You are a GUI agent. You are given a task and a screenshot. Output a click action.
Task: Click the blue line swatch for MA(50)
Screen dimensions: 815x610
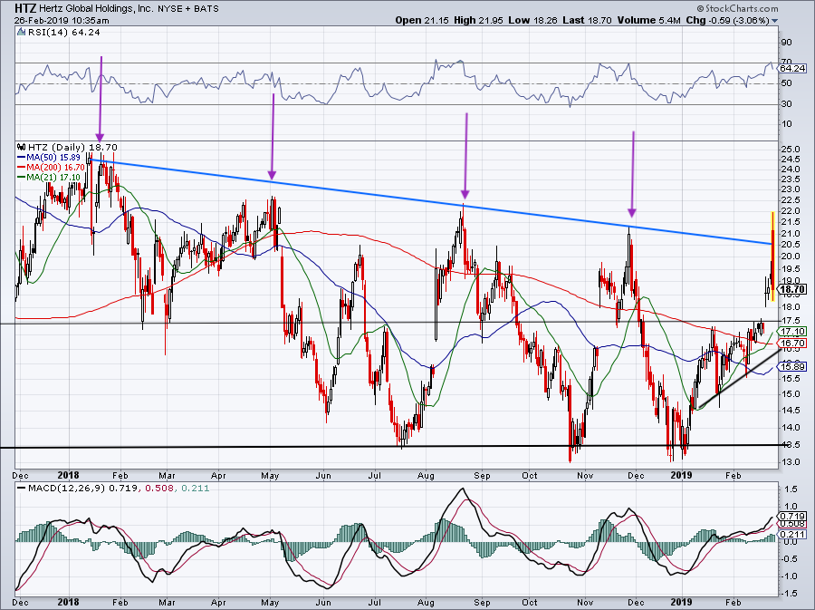click(22, 157)
